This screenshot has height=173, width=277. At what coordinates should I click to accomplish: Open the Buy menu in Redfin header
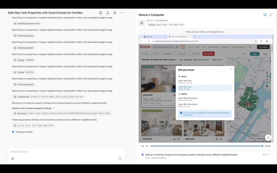tap(191, 47)
